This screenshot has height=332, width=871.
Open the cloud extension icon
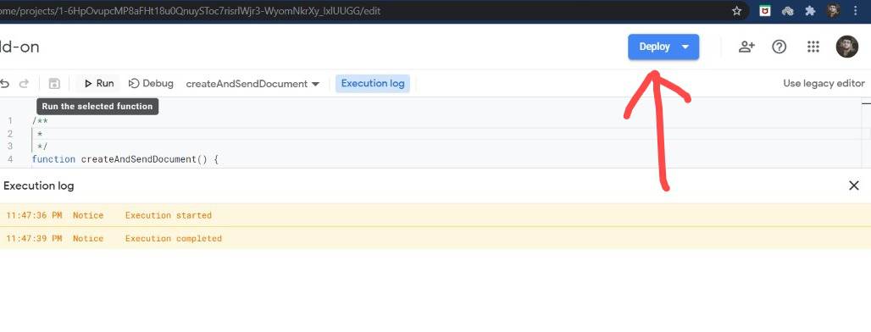(787, 10)
